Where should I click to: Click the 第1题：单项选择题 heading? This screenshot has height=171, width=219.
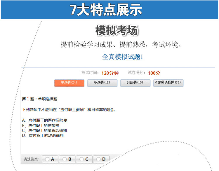(x=40, y=99)
